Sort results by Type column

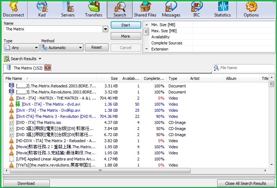click(x=177, y=78)
